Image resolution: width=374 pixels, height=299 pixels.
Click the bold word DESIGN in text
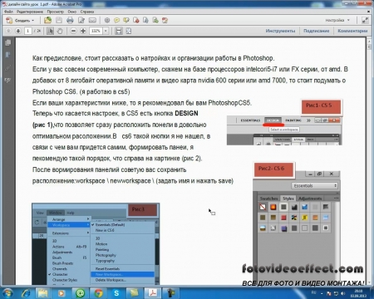point(186,113)
